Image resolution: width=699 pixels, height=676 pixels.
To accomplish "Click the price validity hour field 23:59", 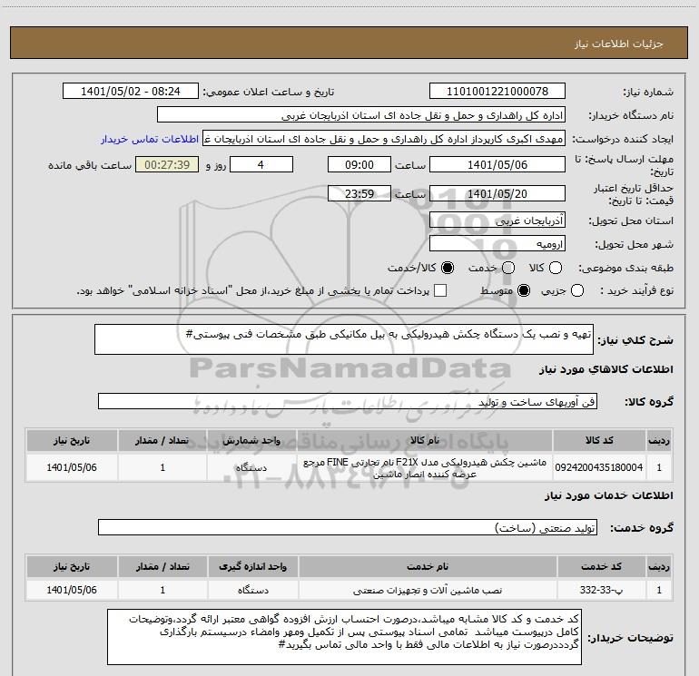I will pyautogui.click(x=359, y=193).
